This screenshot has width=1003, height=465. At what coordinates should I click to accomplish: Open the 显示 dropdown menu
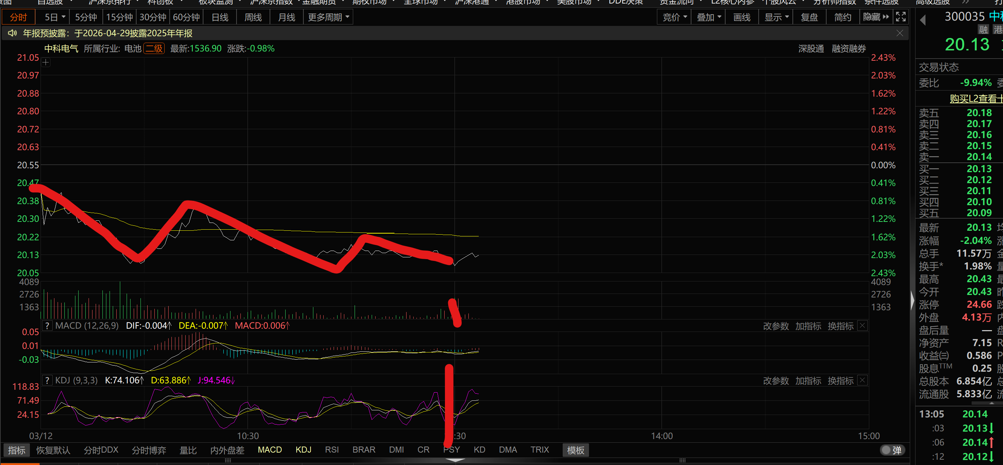tap(776, 17)
